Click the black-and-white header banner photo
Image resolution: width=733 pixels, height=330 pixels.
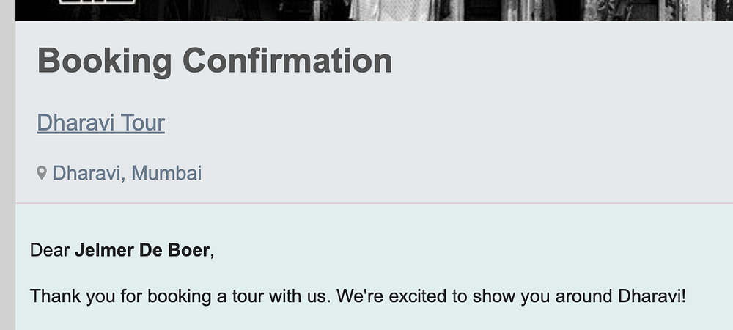440,10
